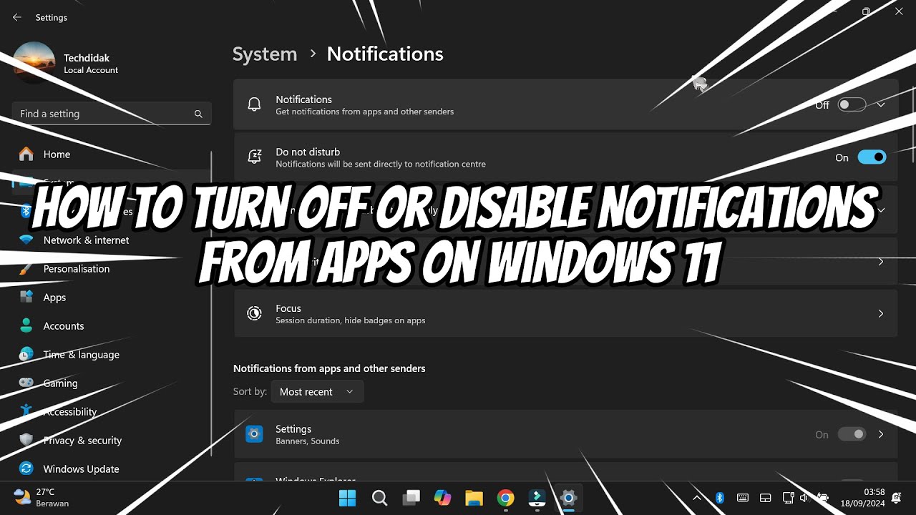916x515 pixels.
Task: Open Time & language settings
Action: tap(81, 355)
